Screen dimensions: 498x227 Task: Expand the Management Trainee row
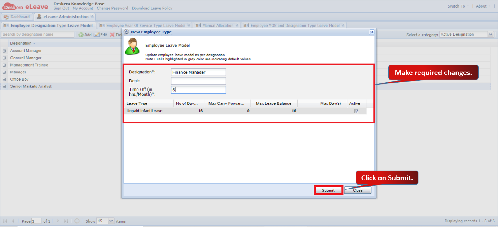coord(4,65)
